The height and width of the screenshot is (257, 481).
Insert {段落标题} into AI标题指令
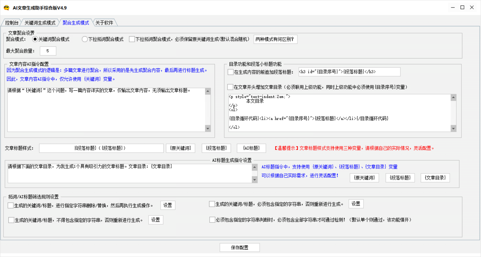click(x=400, y=178)
